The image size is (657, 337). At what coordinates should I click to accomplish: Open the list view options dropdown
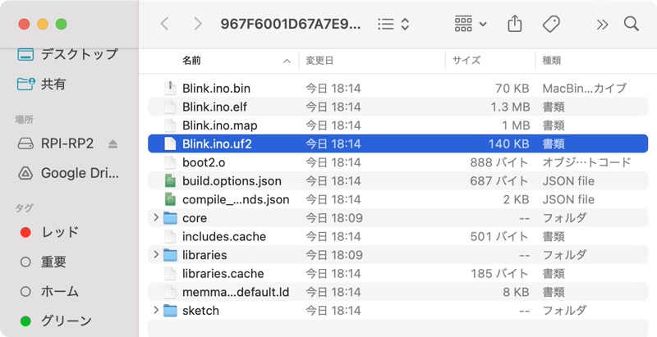(393, 24)
